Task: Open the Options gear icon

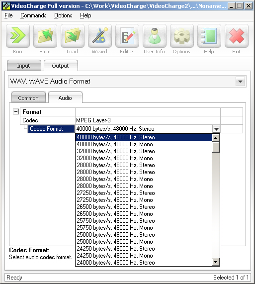Action: click(182, 36)
